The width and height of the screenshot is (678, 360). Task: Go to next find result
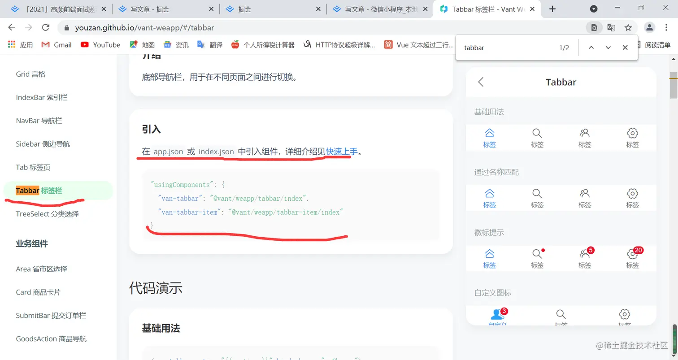click(x=608, y=48)
